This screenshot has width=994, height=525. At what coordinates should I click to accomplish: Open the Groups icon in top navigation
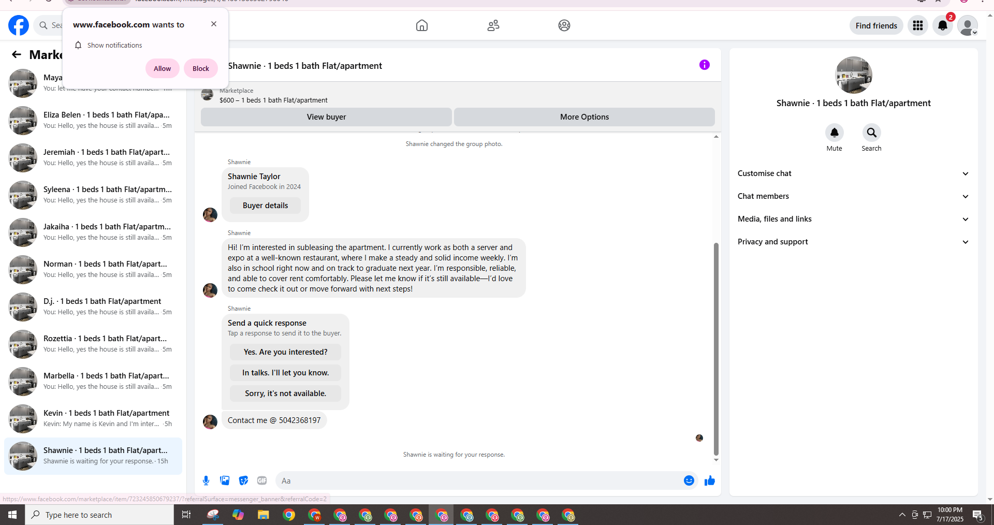click(564, 25)
